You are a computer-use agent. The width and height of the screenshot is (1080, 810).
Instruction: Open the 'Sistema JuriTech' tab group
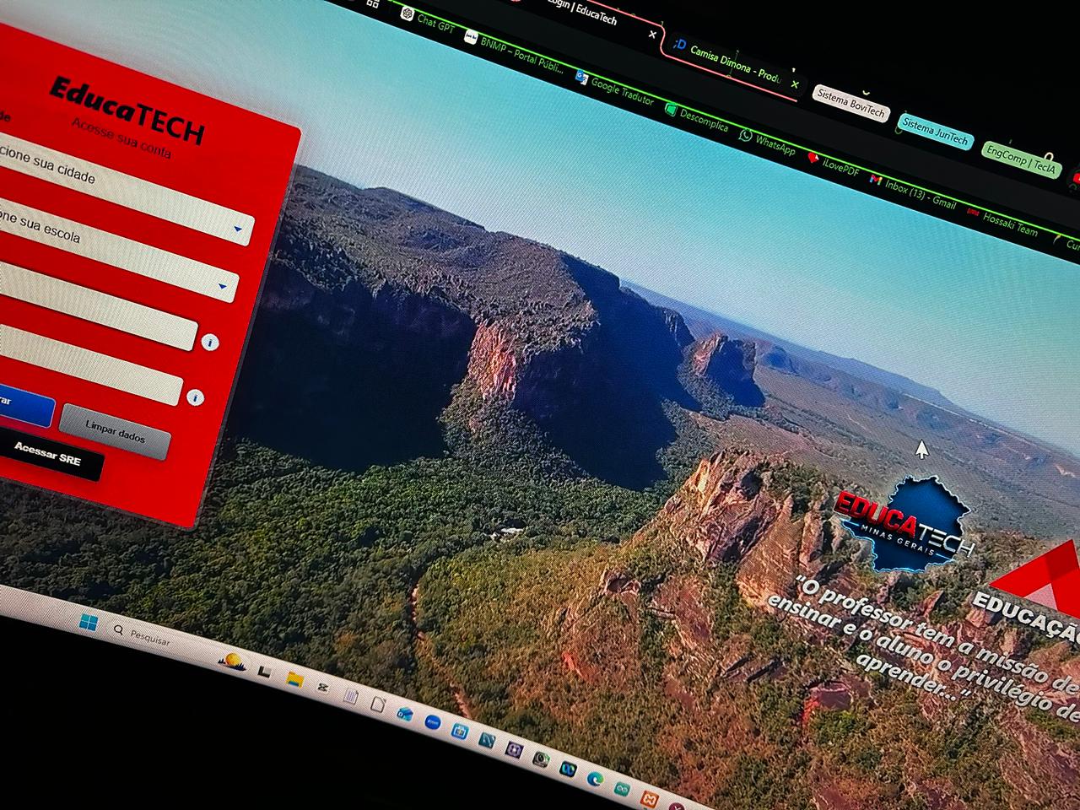935,131
